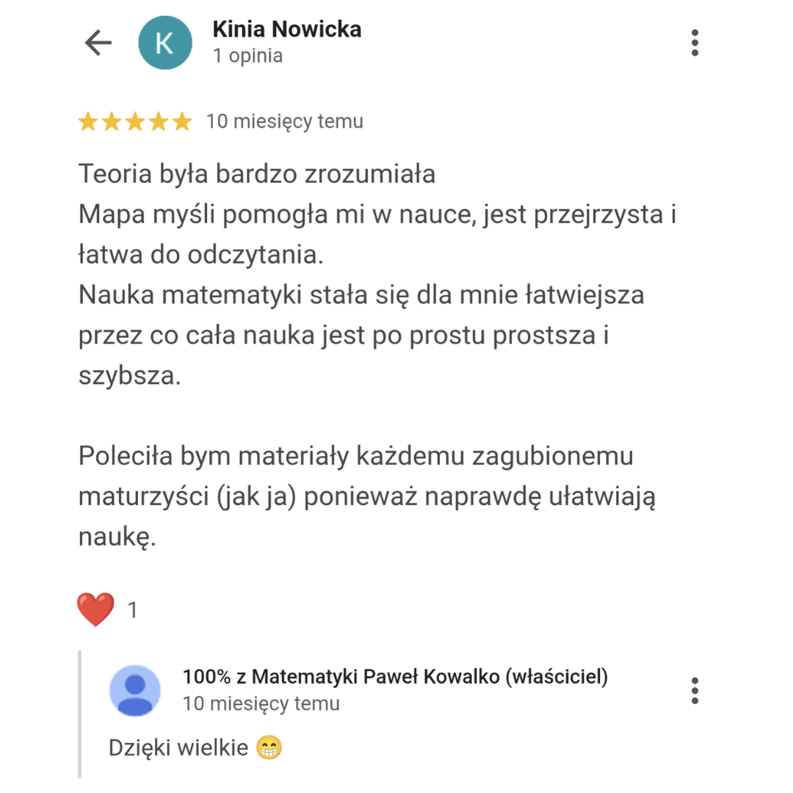Click the second yellow rating star
Screen dimensions: 793x793
pyautogui.click(x=112, y=122)
